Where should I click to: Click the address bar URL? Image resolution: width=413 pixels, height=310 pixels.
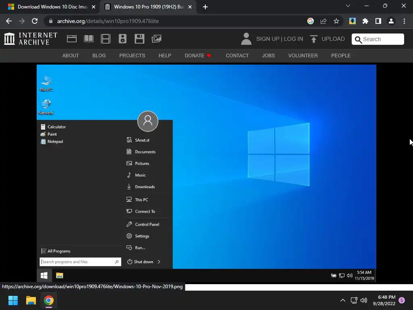point(108,21)
